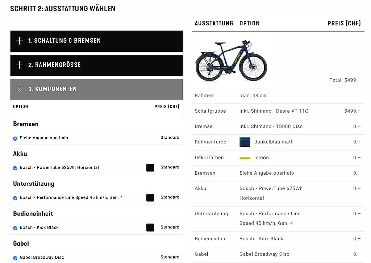Click X icon beside Komponenten

click(x=20, y=89)
